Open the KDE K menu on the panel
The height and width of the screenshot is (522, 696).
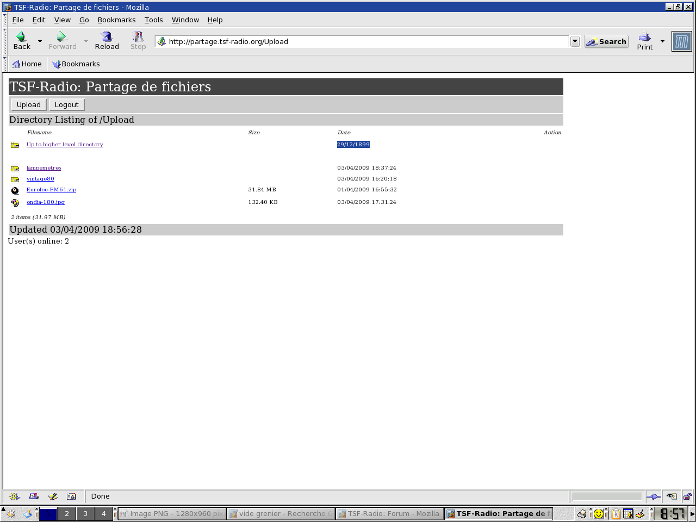click(11, 513)
